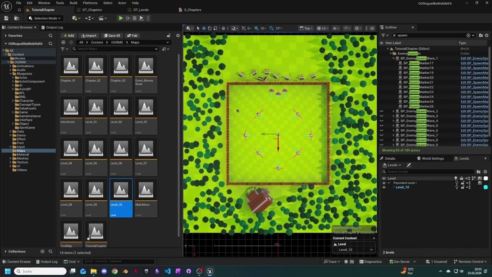The width and height of the screenshot is (492, 277).
Task: Open Levels panel settings gear
Action: pos(485,172)
